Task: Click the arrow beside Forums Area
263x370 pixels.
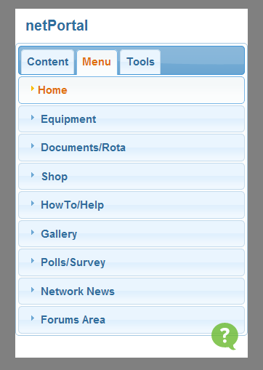Action: pos(33,318)
